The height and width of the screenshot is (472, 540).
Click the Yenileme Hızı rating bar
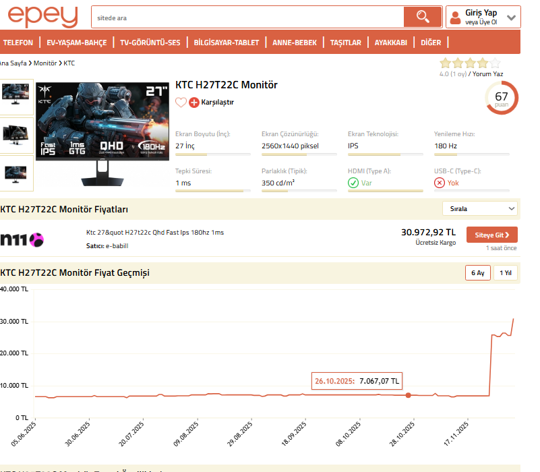471,154
